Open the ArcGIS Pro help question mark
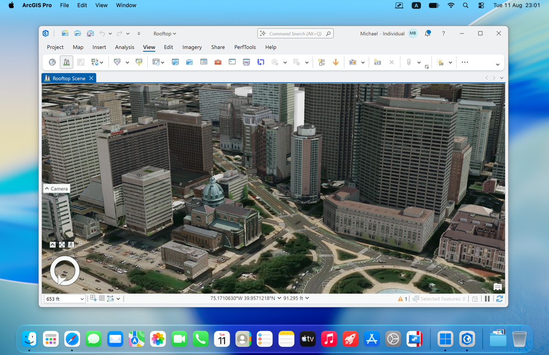549x355 pixels. coord(443,33)
